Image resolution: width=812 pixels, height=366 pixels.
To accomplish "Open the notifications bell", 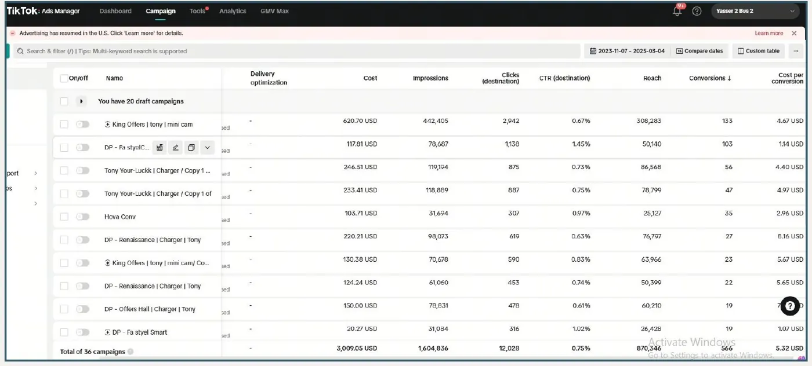I will pyautogui.click(x=677, y=11).
